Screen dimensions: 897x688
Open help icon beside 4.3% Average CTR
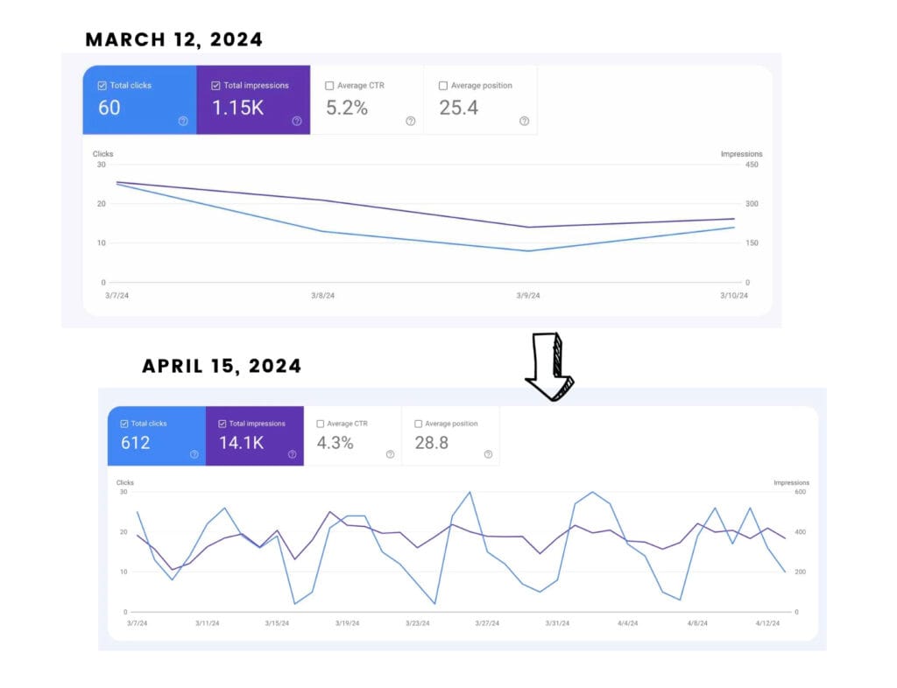point(390,454)
